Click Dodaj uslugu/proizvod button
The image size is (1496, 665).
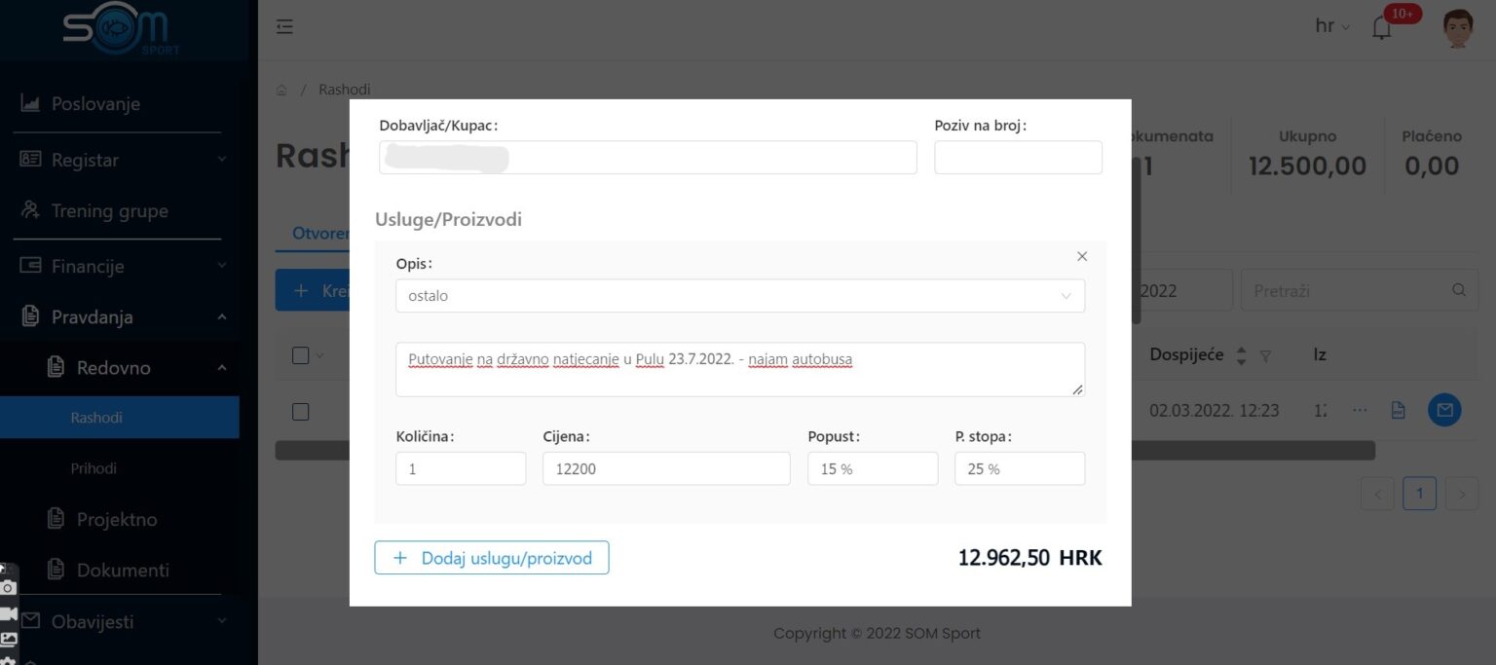[x=492, y=558]
